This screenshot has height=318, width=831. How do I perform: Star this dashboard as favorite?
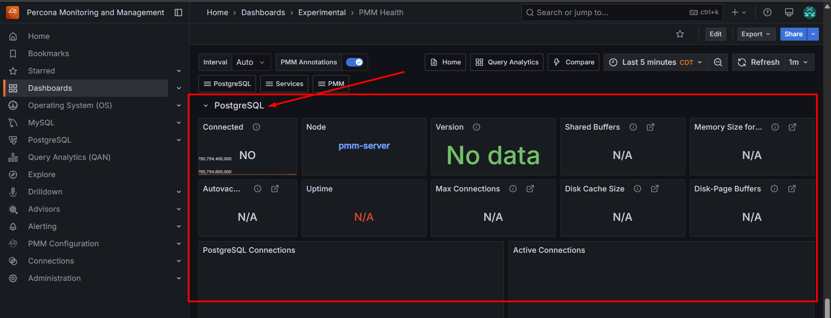680,34
